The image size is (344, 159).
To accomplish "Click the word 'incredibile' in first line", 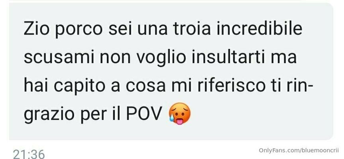I will (259, 29).
